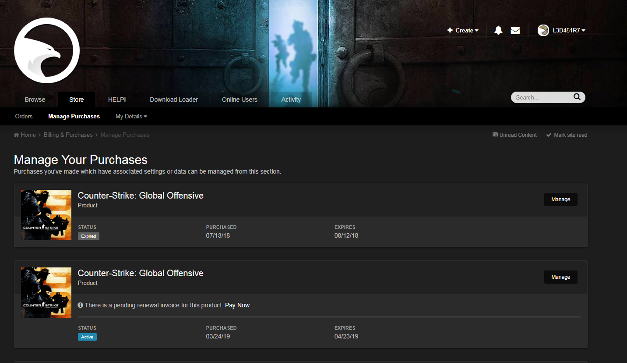This screenshot has width=627, height=363.
Task: Open the messages envelope icon
Action: (515, 30)
